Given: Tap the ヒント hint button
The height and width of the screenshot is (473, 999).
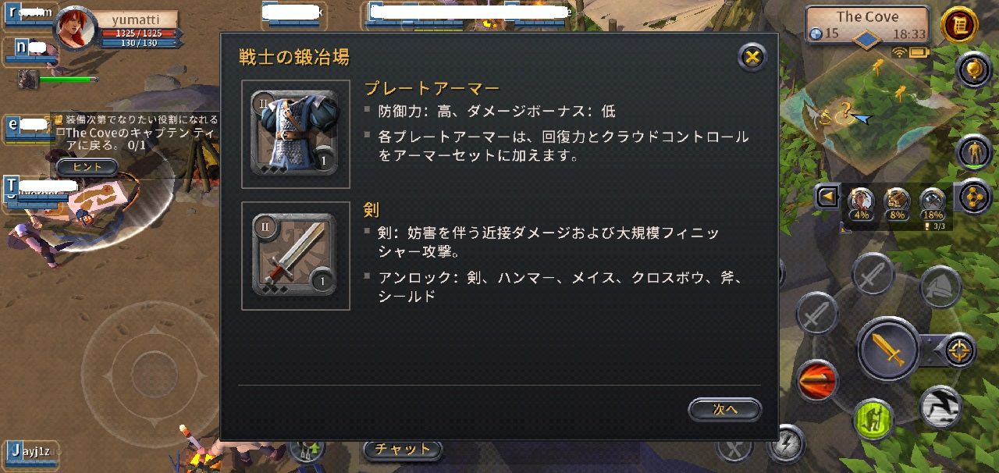Looking at the screenshot, I should click(x=87, y=167).
